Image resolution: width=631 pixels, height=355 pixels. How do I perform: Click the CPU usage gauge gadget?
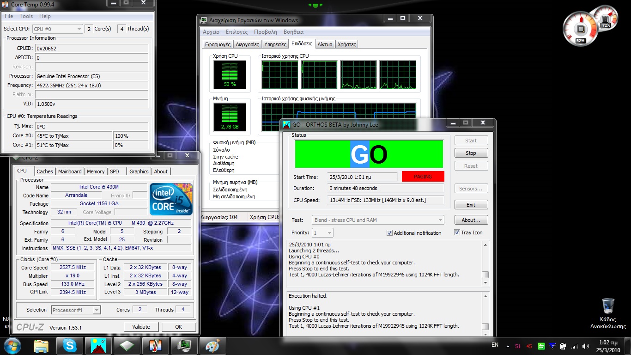tap(580, 30)
